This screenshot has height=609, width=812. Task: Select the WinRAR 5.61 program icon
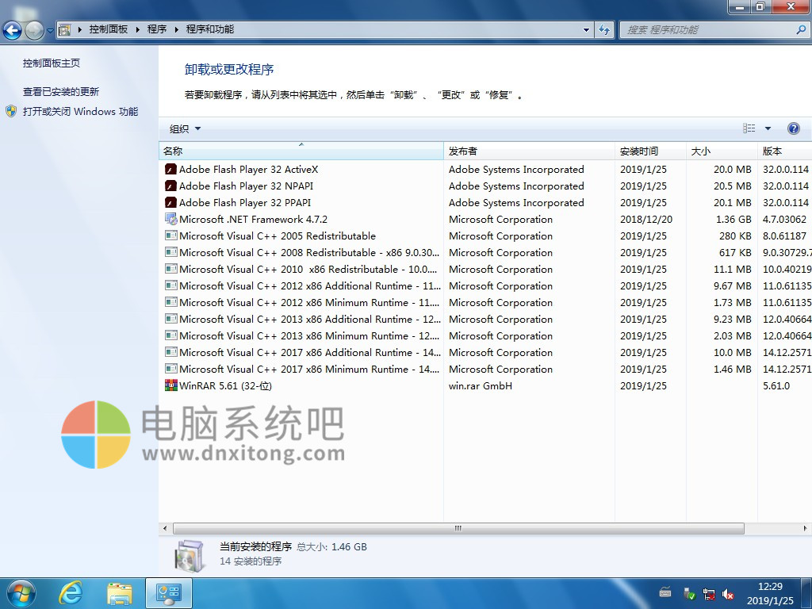coord(171,385)
